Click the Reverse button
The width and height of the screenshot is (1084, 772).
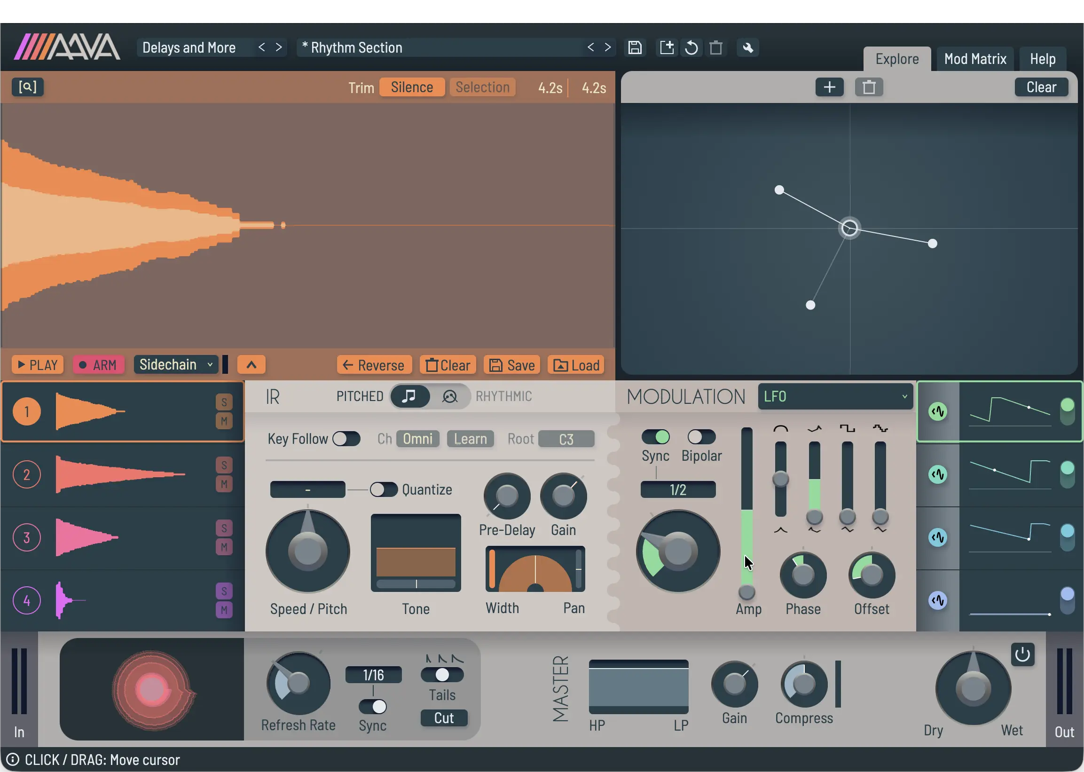(x=374, y=365)
